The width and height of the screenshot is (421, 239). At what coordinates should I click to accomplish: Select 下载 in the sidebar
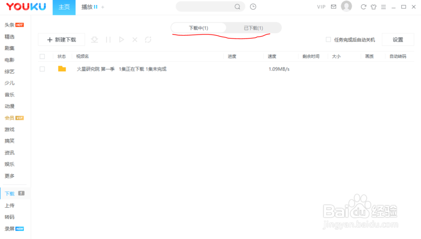[x=14, y=194]
